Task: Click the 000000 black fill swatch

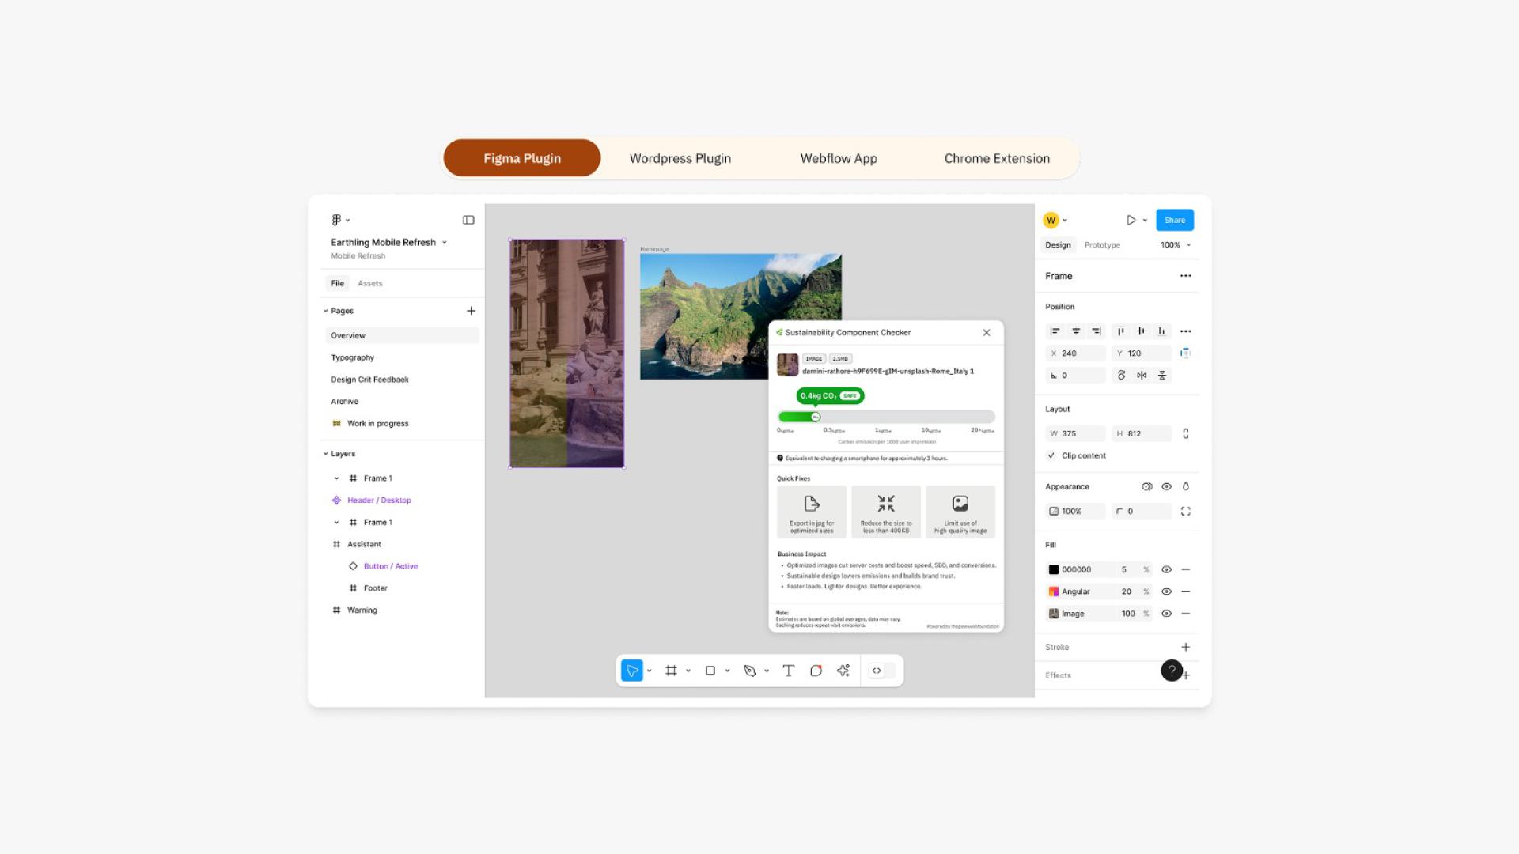Action: click(x=1053, y=569)
